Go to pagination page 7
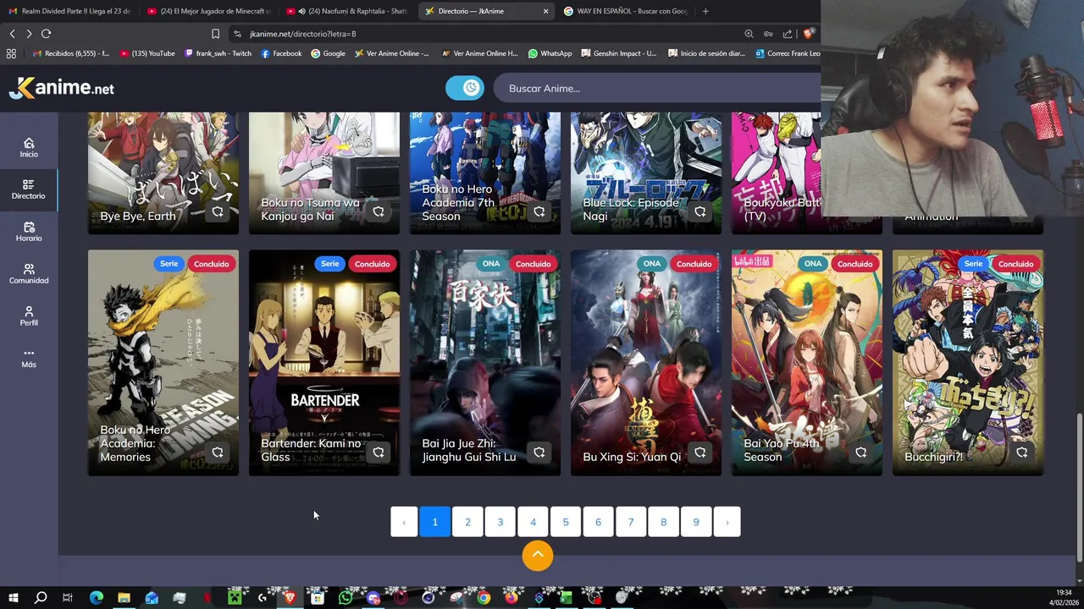This screenshot has width=1084, height=609. pos(631,522)
